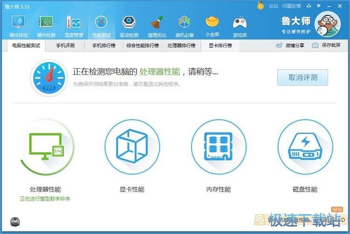Minimize the 鲁大师 window
Viewport: 350px width, 234px height.
329,6
